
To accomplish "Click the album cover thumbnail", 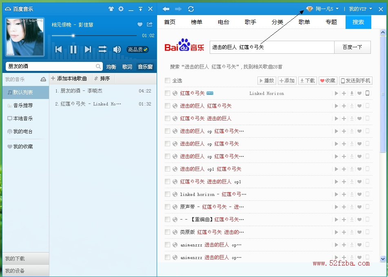I will coord(25,37).
